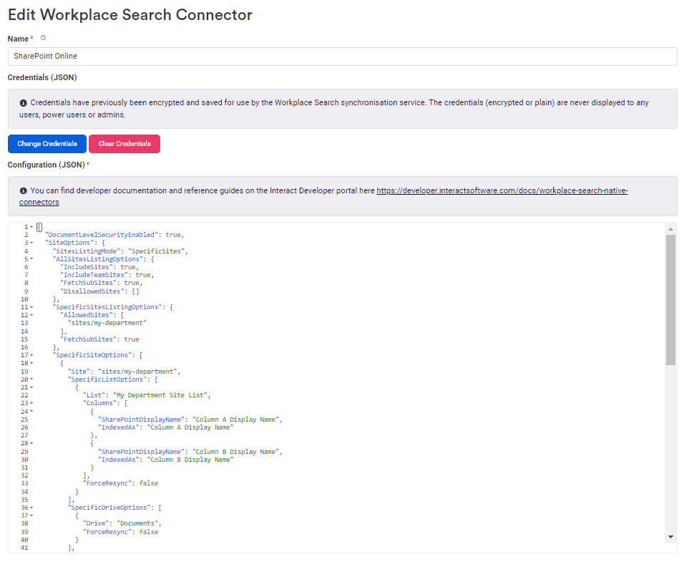Collapse the SiteOptions fold at line 3
The width and height of the screenshot is (689, 562).
[31, 243]
